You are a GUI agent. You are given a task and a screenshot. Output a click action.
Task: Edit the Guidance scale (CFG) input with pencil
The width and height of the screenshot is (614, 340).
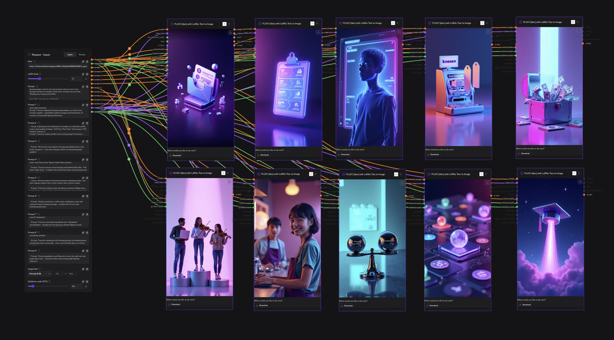click(x=83, y=282)
